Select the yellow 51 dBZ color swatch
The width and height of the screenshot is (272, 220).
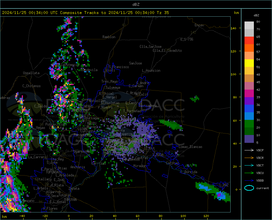(x=249, y=63)
